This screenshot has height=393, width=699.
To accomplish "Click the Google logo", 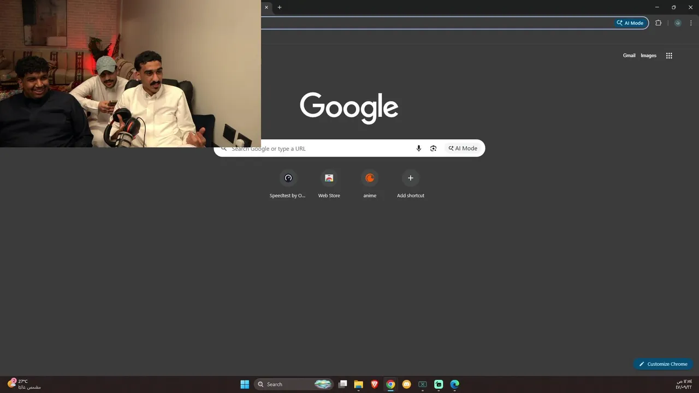I will (x=349, y=108).
